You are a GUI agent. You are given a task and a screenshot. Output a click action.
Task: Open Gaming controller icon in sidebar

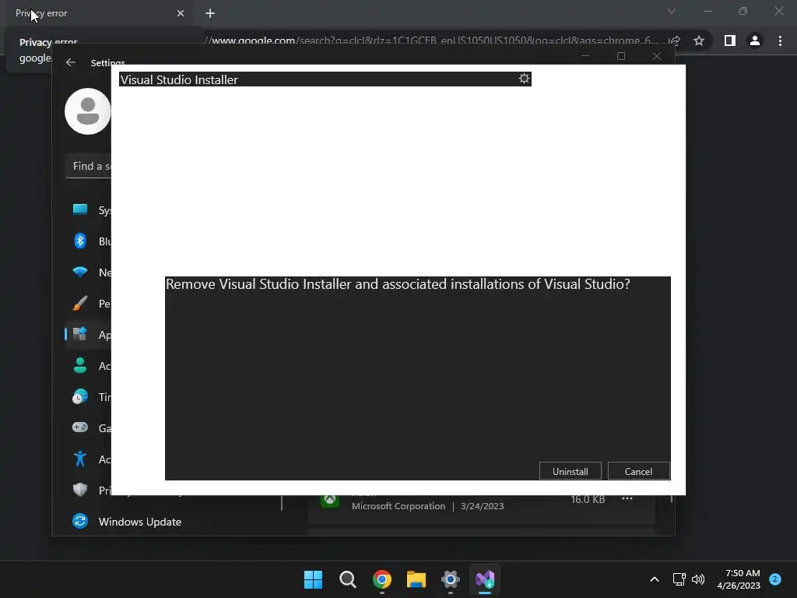pyautogui.click(x=80, y=427)
